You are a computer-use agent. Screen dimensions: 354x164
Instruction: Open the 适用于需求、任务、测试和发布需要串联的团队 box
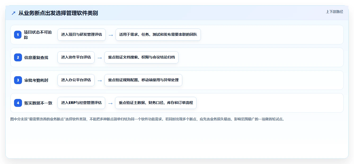158,35
